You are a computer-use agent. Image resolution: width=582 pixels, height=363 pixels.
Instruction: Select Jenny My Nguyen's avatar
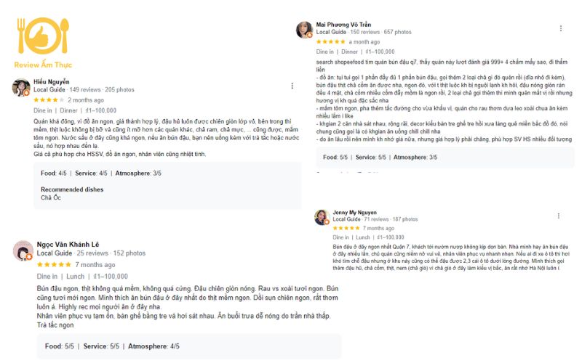(x=322, y=216)
